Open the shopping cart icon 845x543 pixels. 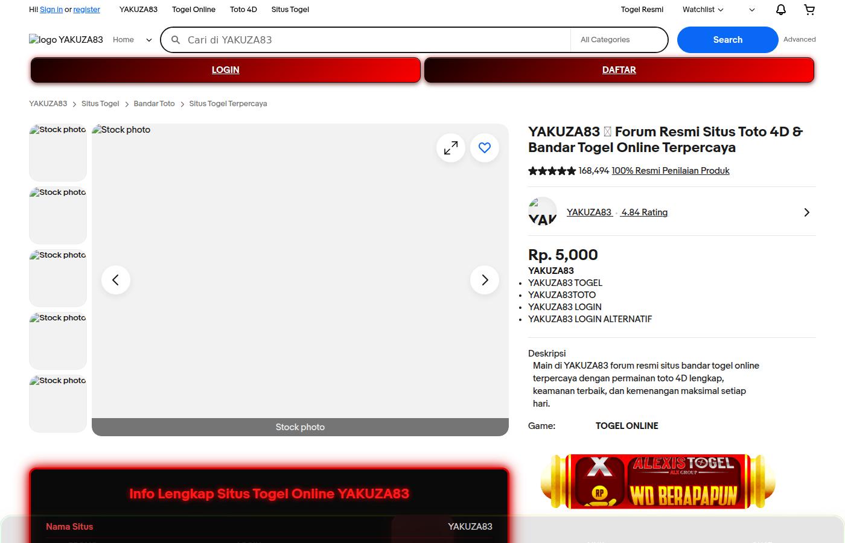809,10
